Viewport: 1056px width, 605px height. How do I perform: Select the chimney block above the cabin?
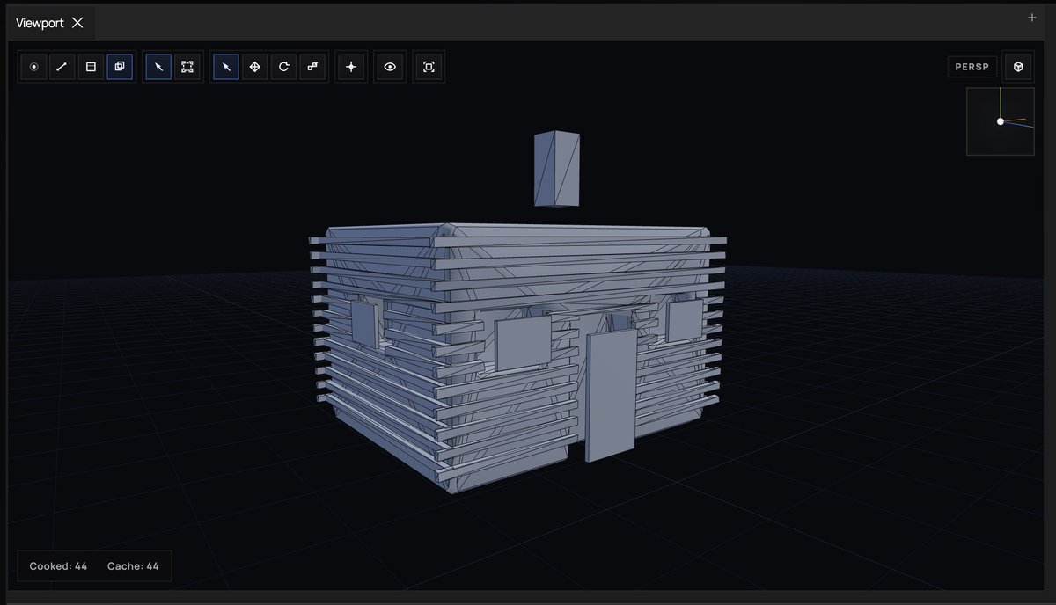557,169
